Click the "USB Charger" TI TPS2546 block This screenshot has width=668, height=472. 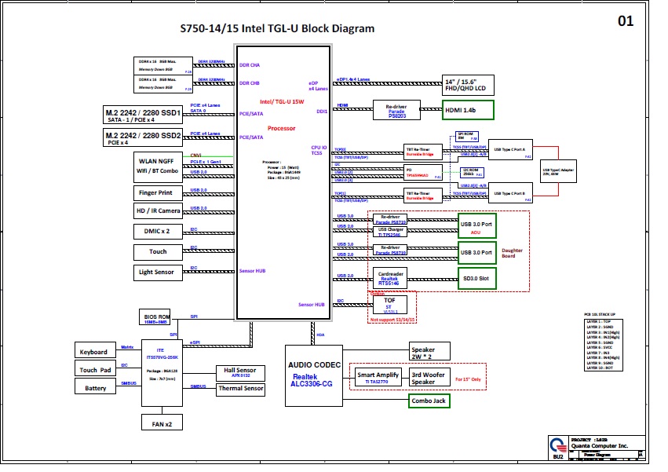[390, 232]
